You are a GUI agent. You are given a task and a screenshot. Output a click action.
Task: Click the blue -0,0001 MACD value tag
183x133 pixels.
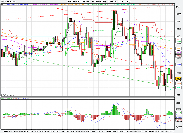[x=179, y=118]
